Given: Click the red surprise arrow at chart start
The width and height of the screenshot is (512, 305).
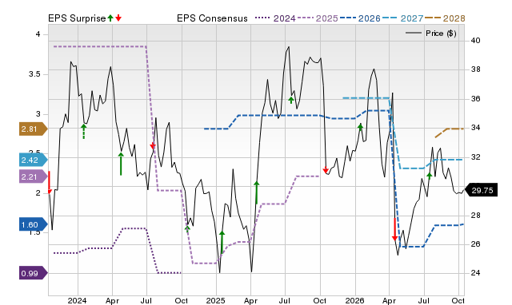Looking at the screenshot, I should [x=50, y=183].
